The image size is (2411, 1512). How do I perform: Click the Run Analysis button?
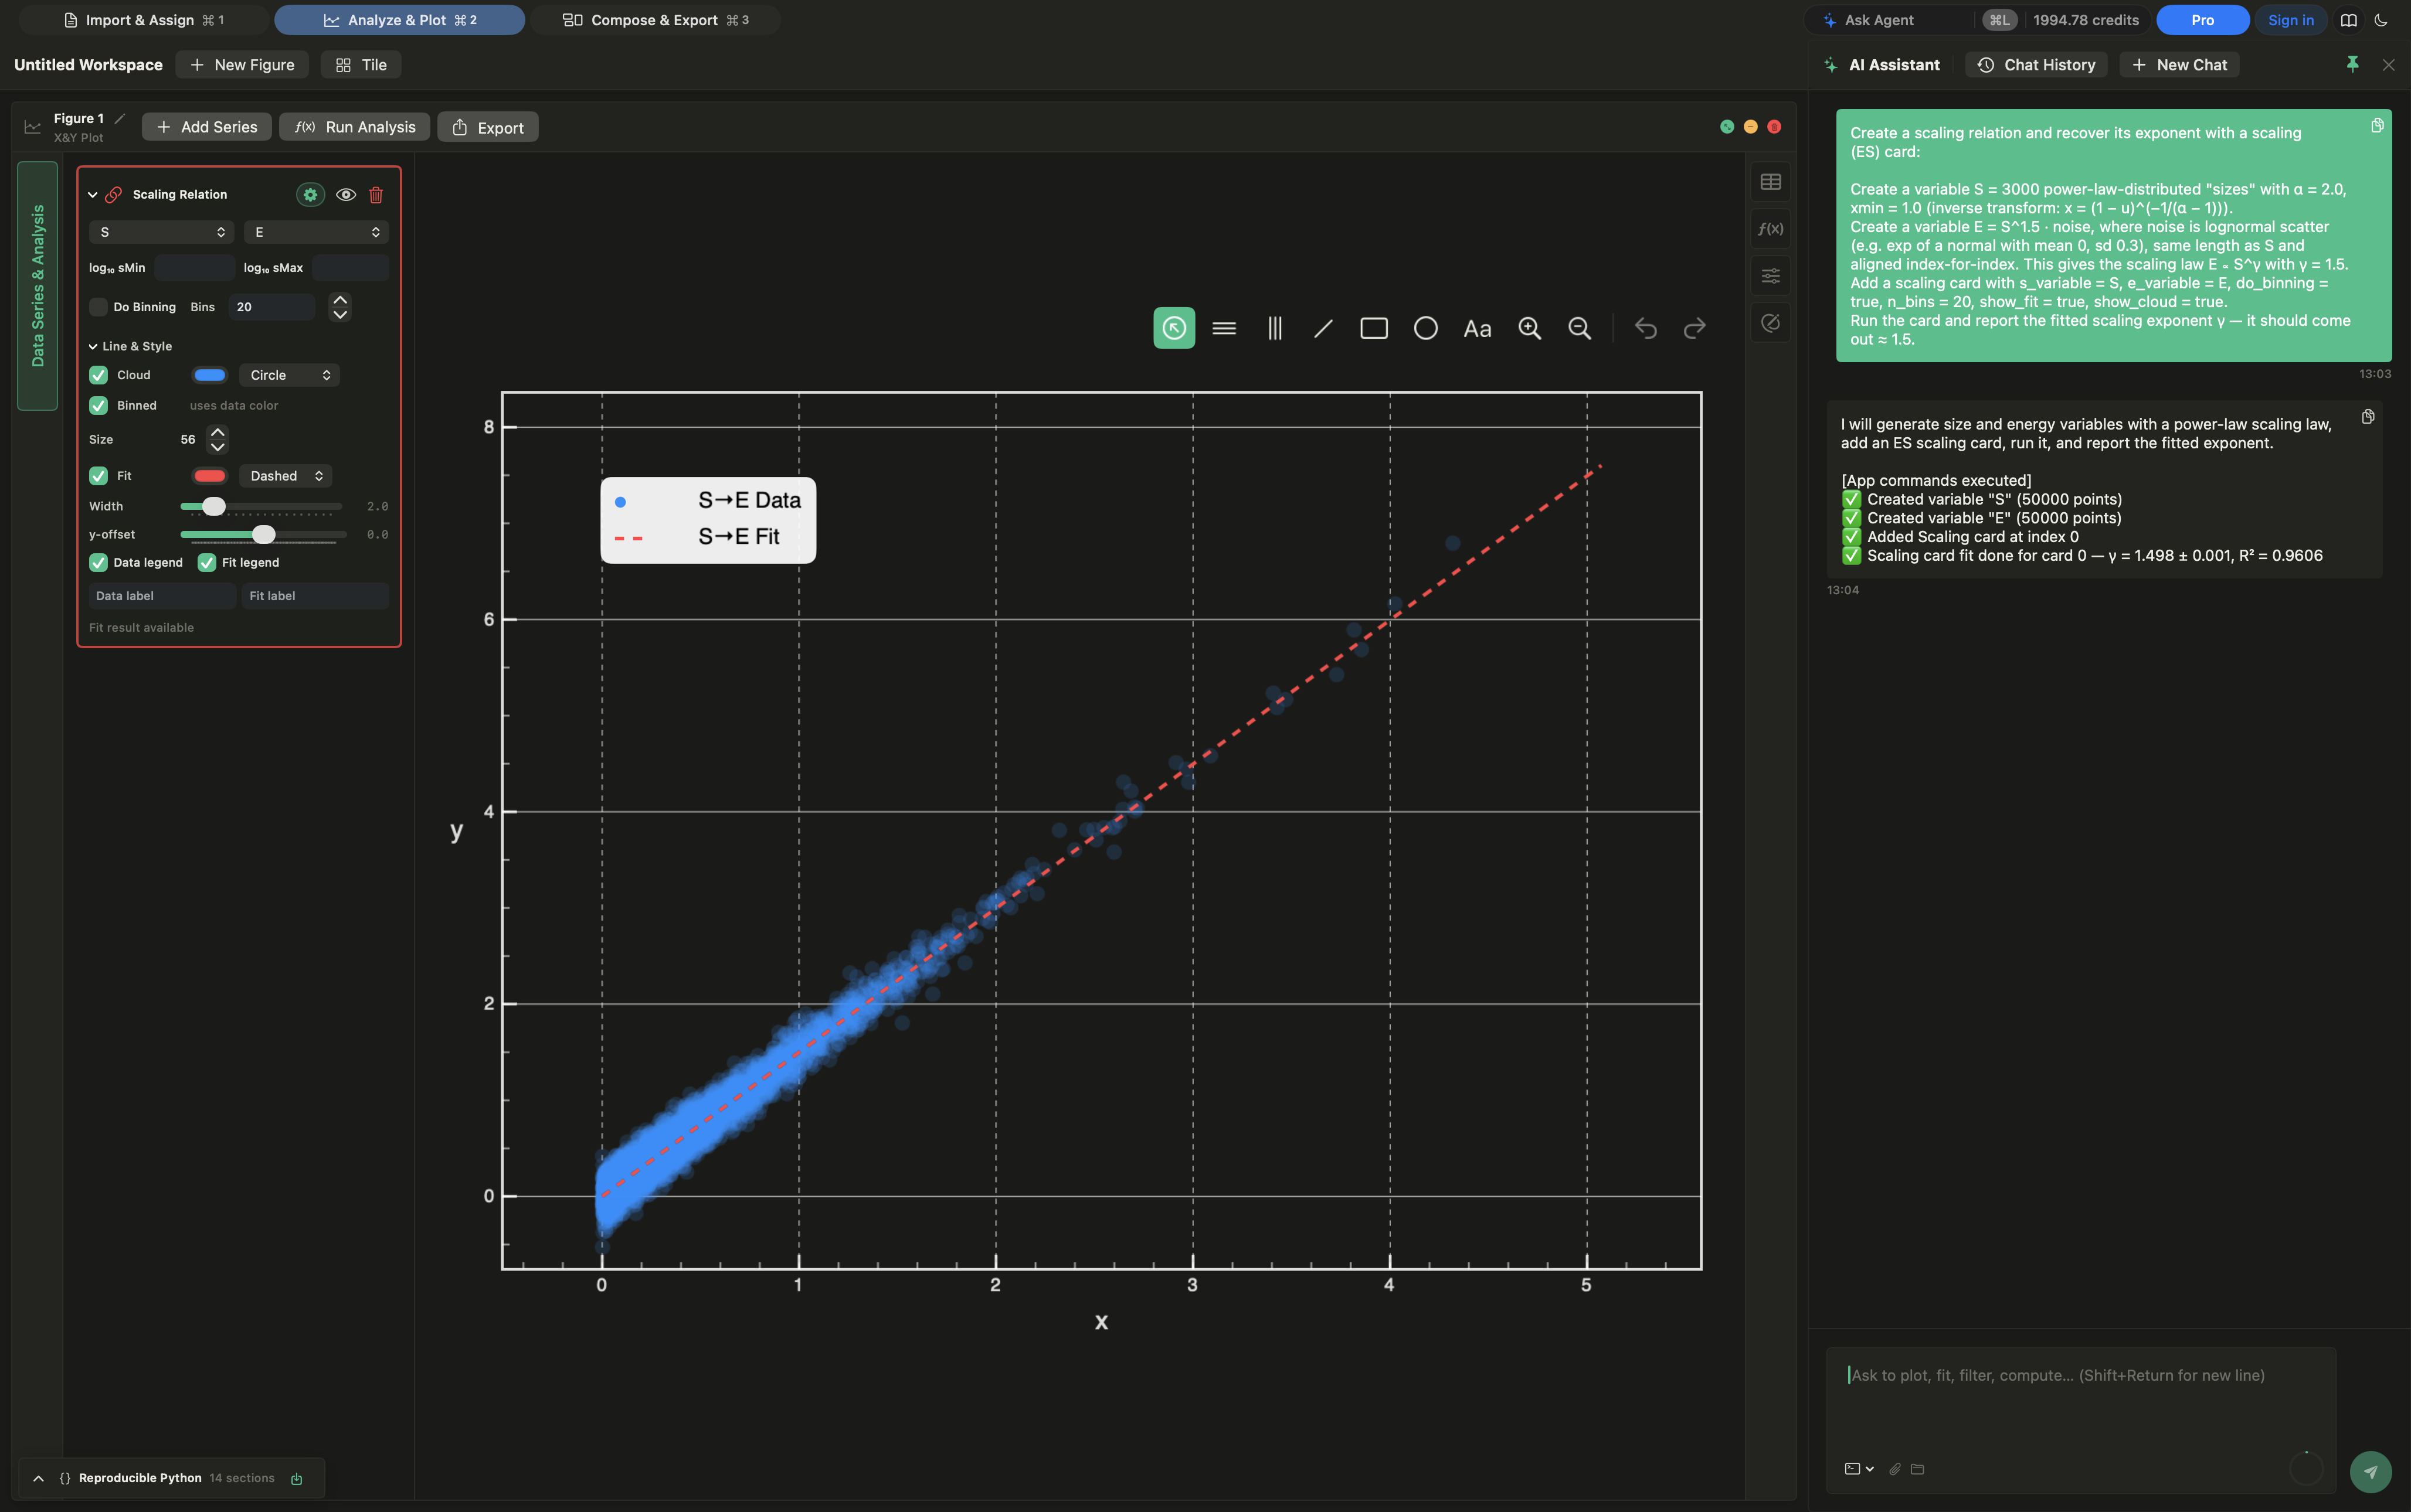point(355,127)
